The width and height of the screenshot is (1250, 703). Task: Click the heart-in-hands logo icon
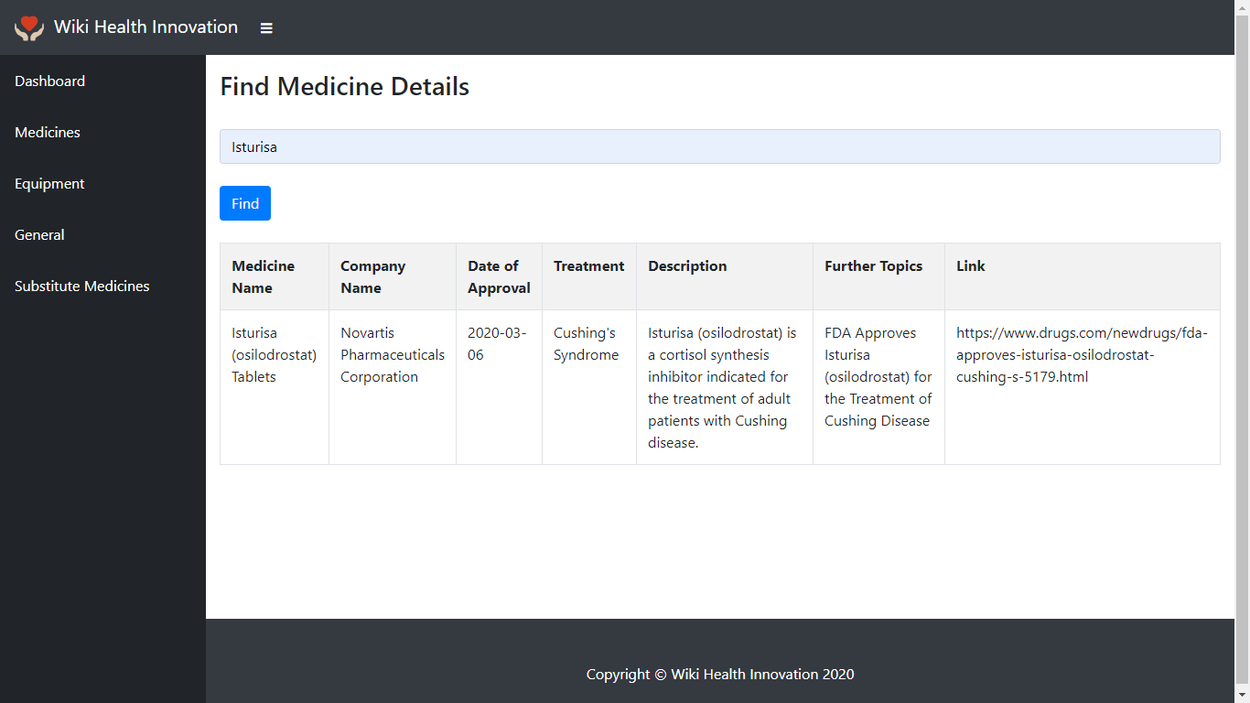pyautogui.click(x=29, y=27)
